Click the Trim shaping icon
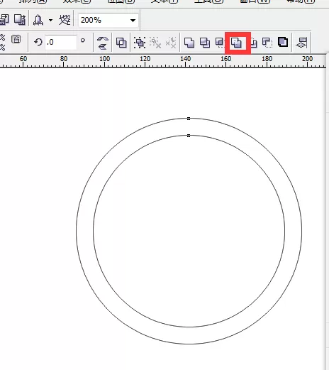Screen dimensions: 329x370 pyautogui.click(x=205, y=43)
